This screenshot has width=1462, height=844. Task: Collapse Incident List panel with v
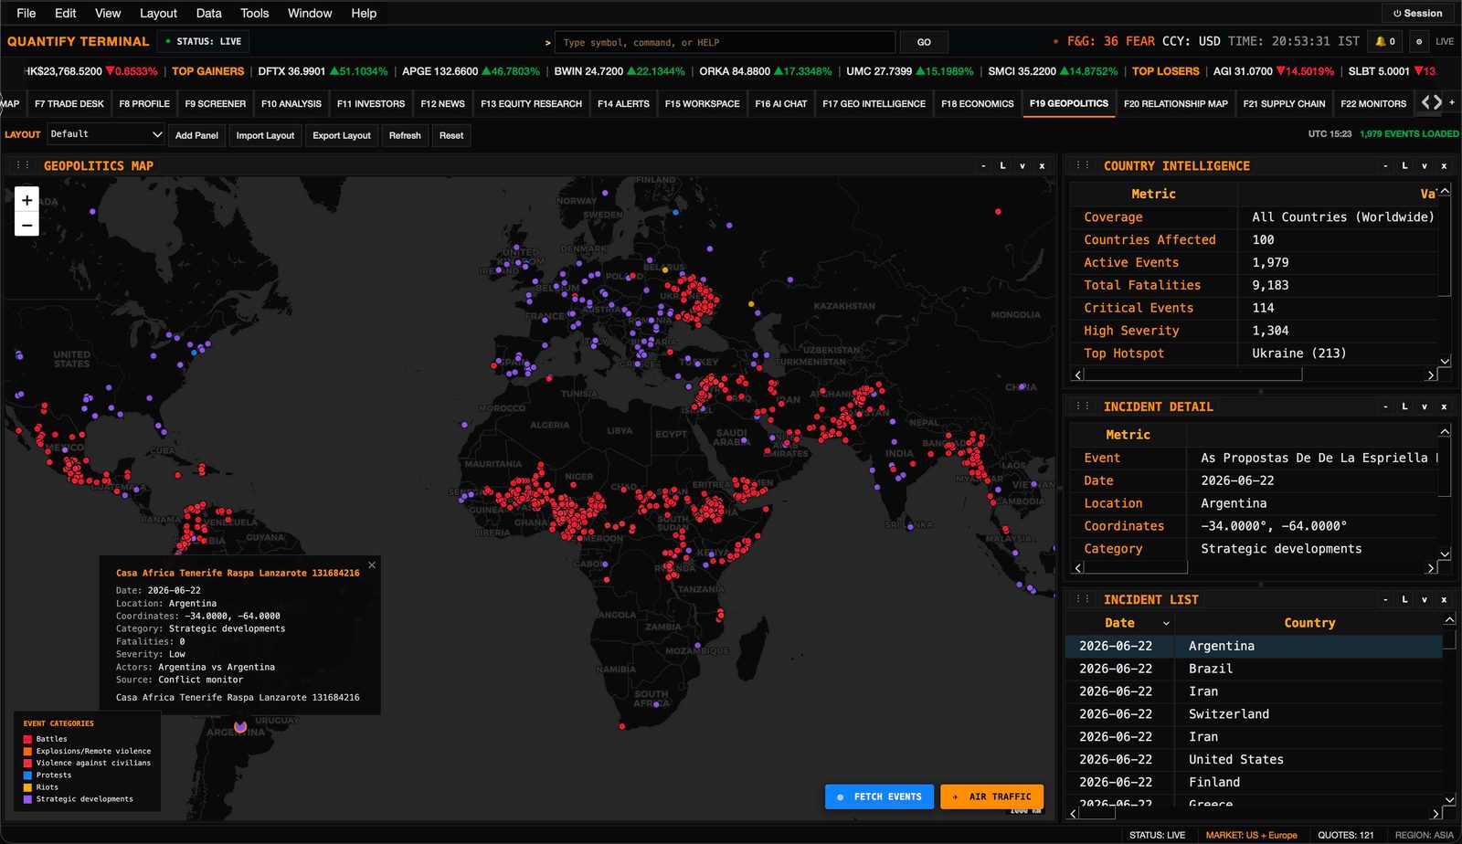pos(1425,599)
